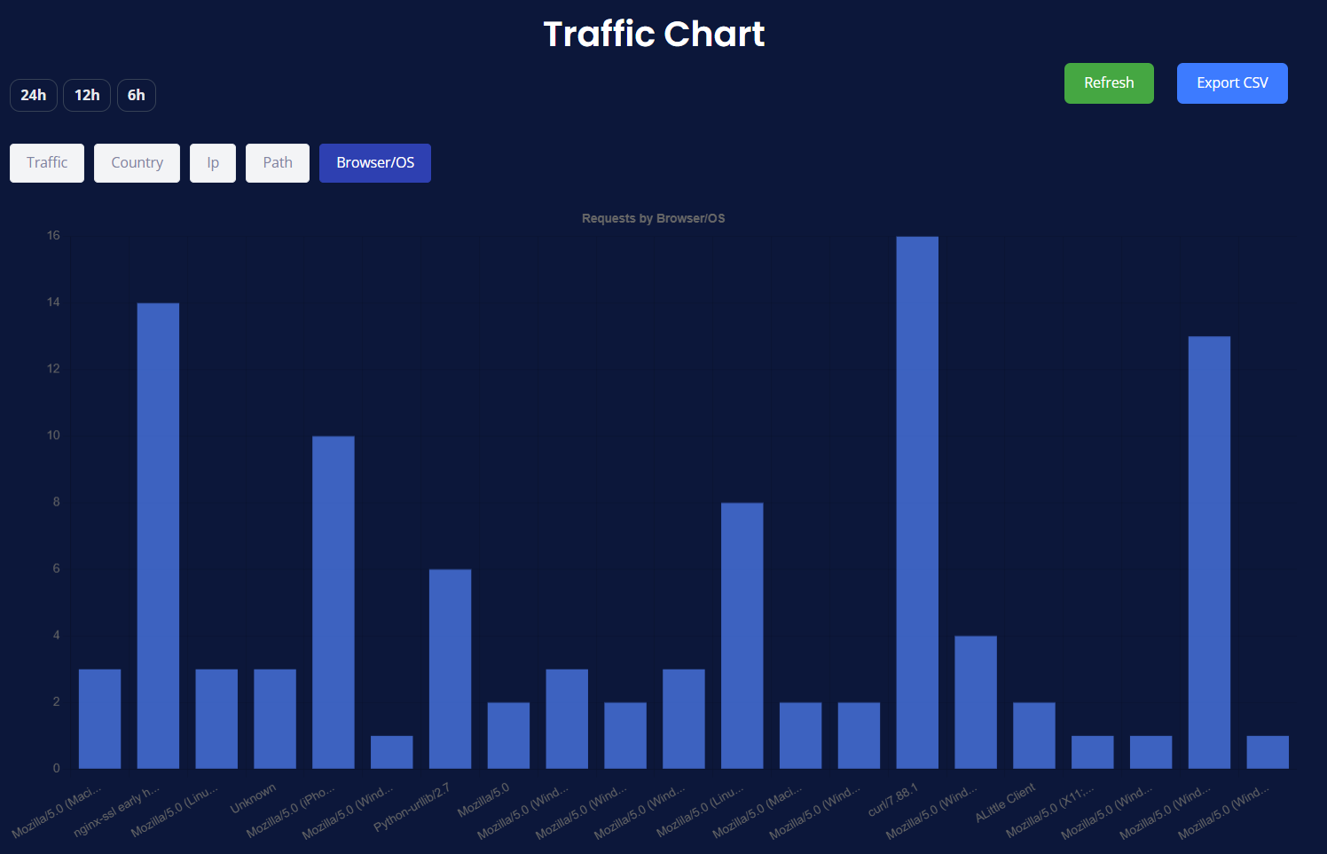This screenshot has width=1327, height=854.
Task: Select the 12h time range
Action: point(86,95)
